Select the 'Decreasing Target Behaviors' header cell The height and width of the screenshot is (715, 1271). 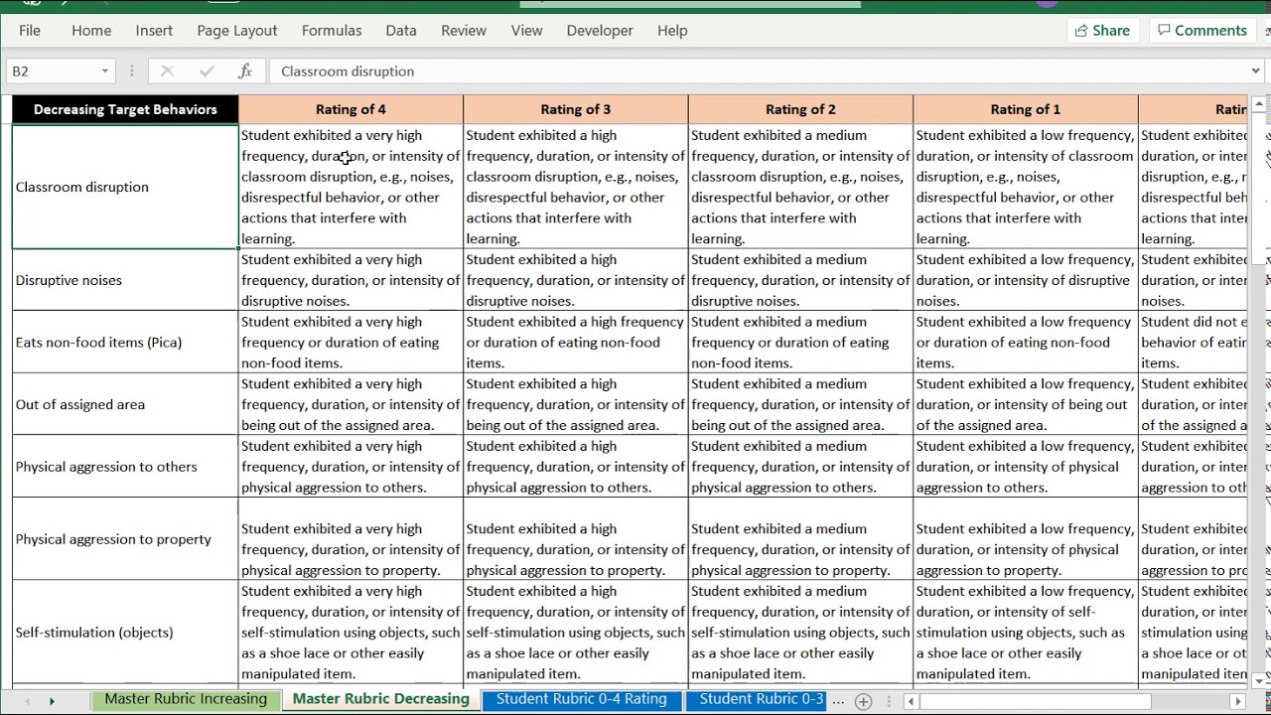point(125,109)
